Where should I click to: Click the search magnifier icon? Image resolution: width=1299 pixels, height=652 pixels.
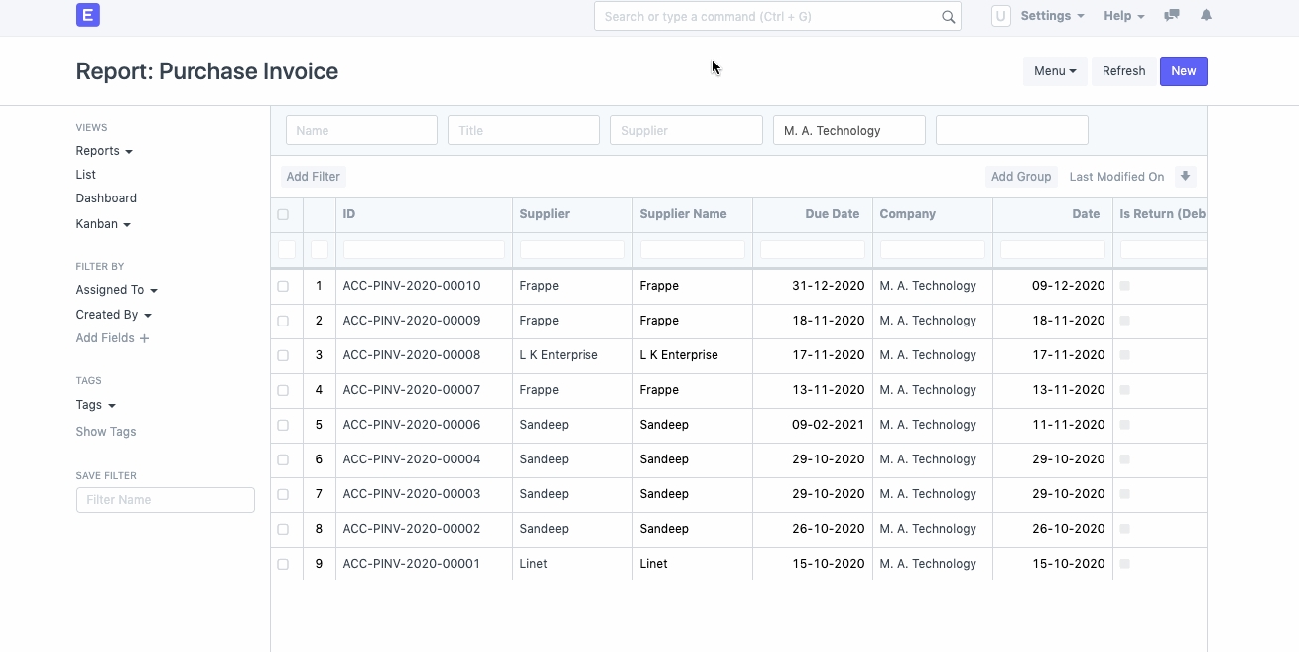click(x=948, y=17)
